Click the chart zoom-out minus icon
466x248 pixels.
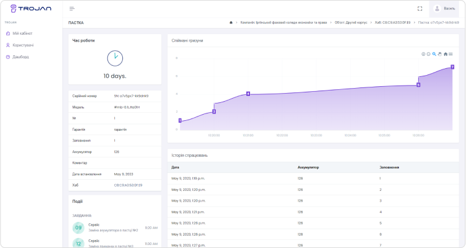coord(428,54)
